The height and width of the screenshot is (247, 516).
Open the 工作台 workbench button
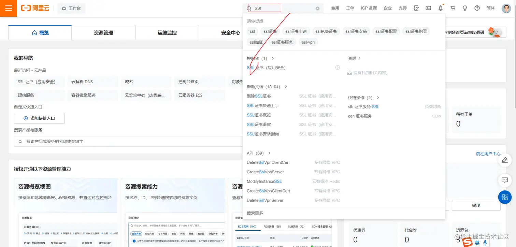71,8
